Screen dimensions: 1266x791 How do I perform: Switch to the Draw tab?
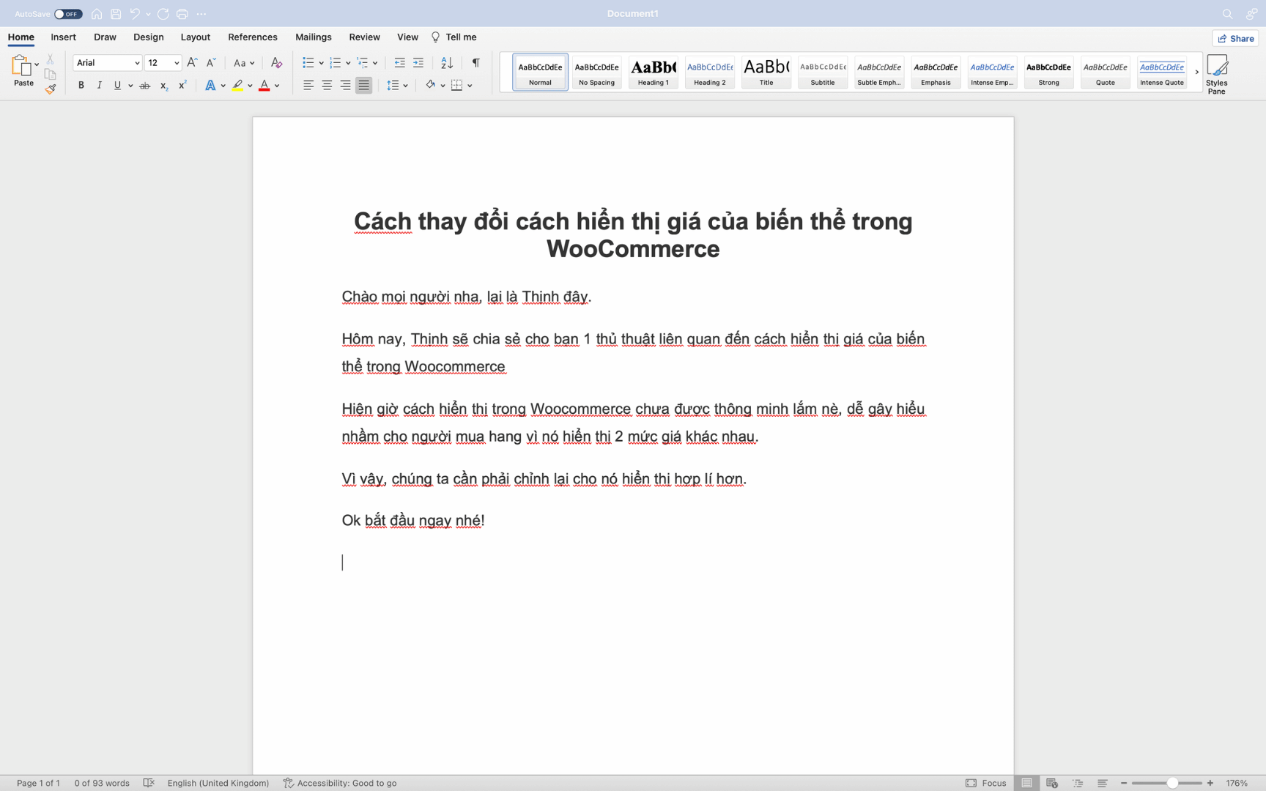point(105,37)
